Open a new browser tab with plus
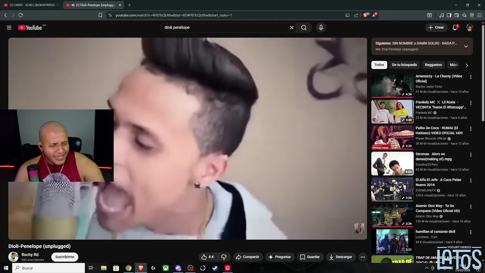The height and width of the screenshot is (273, 485). click(x=129, y=5)
